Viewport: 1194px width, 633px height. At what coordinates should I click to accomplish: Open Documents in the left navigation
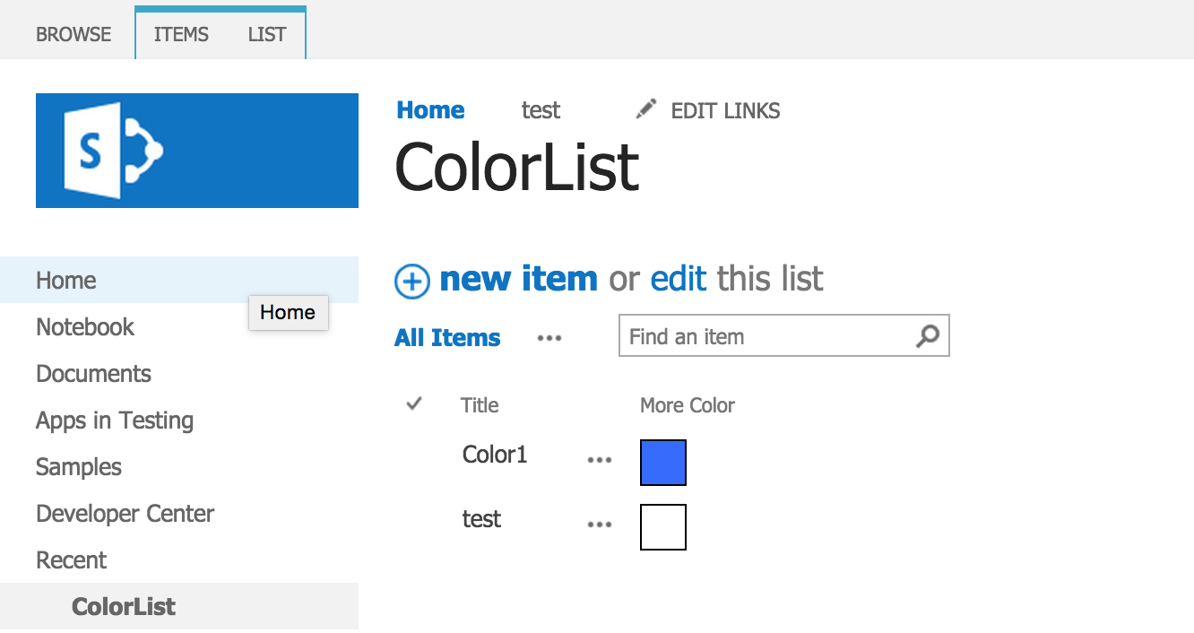click(x=93, y=374)
